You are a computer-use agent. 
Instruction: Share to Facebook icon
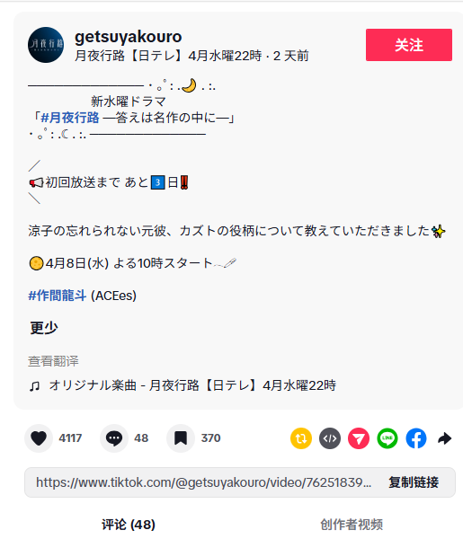416,438
